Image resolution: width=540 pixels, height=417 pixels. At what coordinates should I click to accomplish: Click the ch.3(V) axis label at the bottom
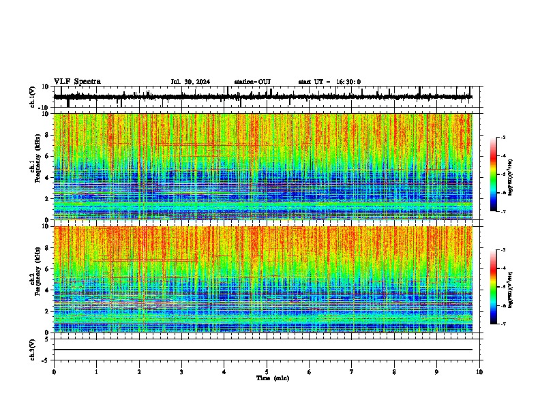(32, 350)
